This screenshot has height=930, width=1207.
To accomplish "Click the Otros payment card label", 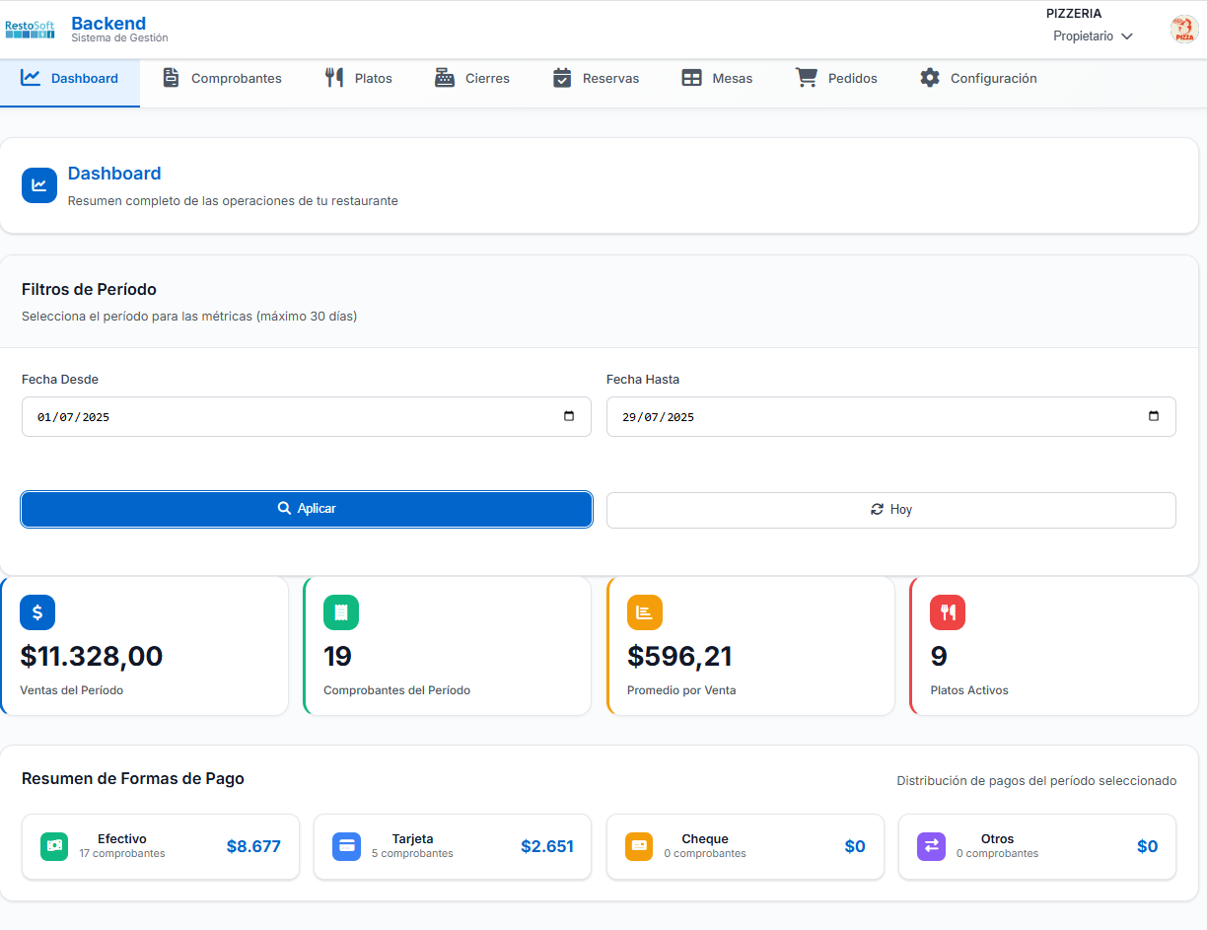I will [997, 839].
